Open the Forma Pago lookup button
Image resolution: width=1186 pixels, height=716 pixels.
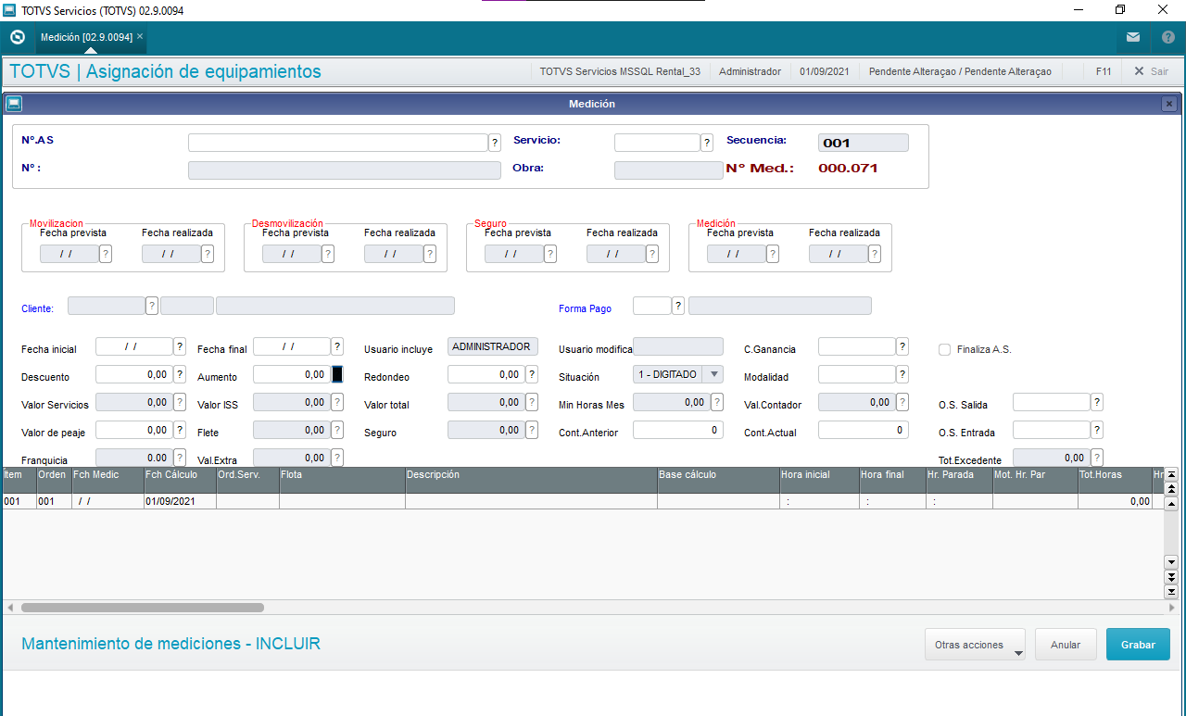(x=678, y=306)
